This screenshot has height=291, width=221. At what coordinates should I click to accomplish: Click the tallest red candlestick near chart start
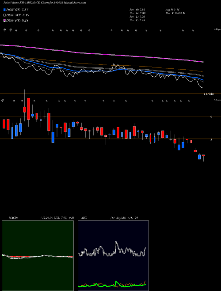(28, 109)
